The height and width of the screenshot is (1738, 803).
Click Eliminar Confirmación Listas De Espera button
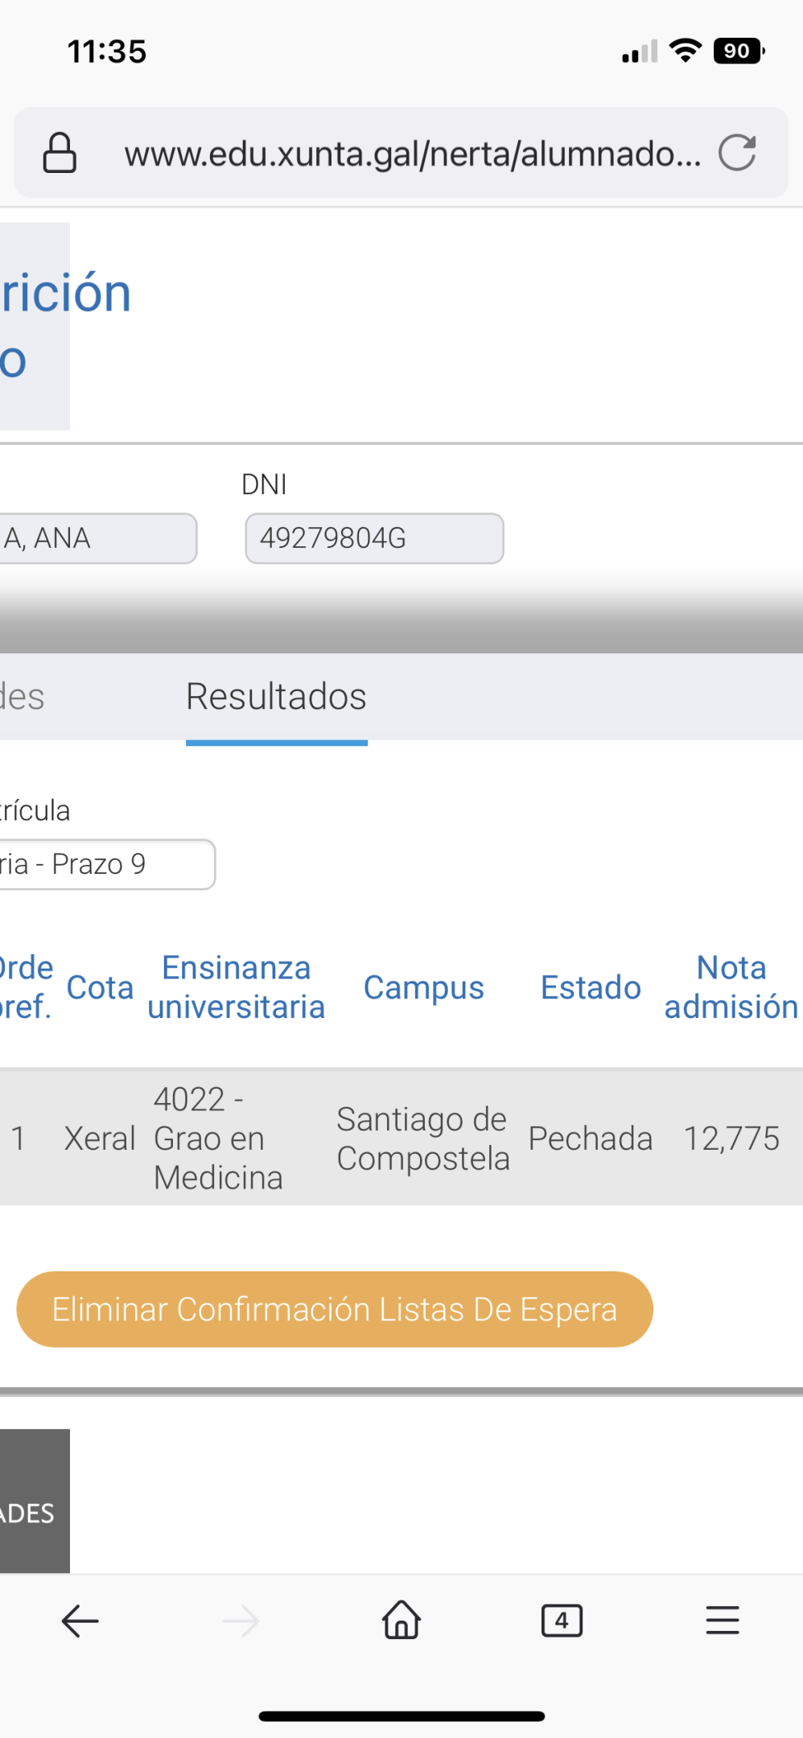coord(335,1309)
